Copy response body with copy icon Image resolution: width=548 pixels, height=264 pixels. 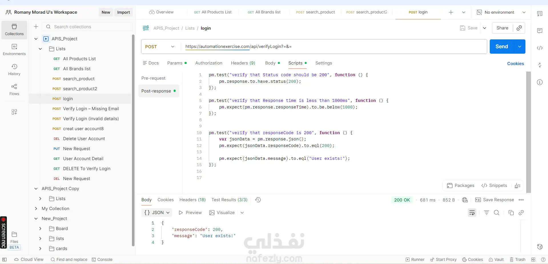click(511, 213)
